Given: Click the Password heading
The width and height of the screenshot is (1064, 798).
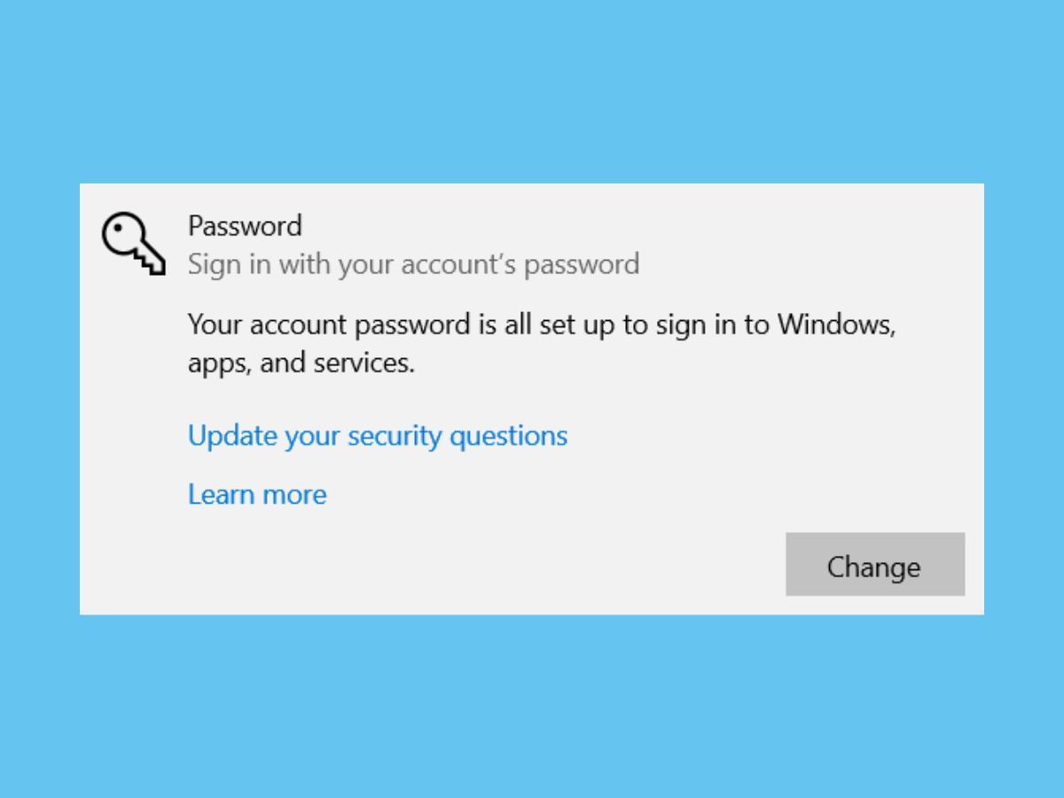Looking at the screenshot, I should [x=245, y=226].
